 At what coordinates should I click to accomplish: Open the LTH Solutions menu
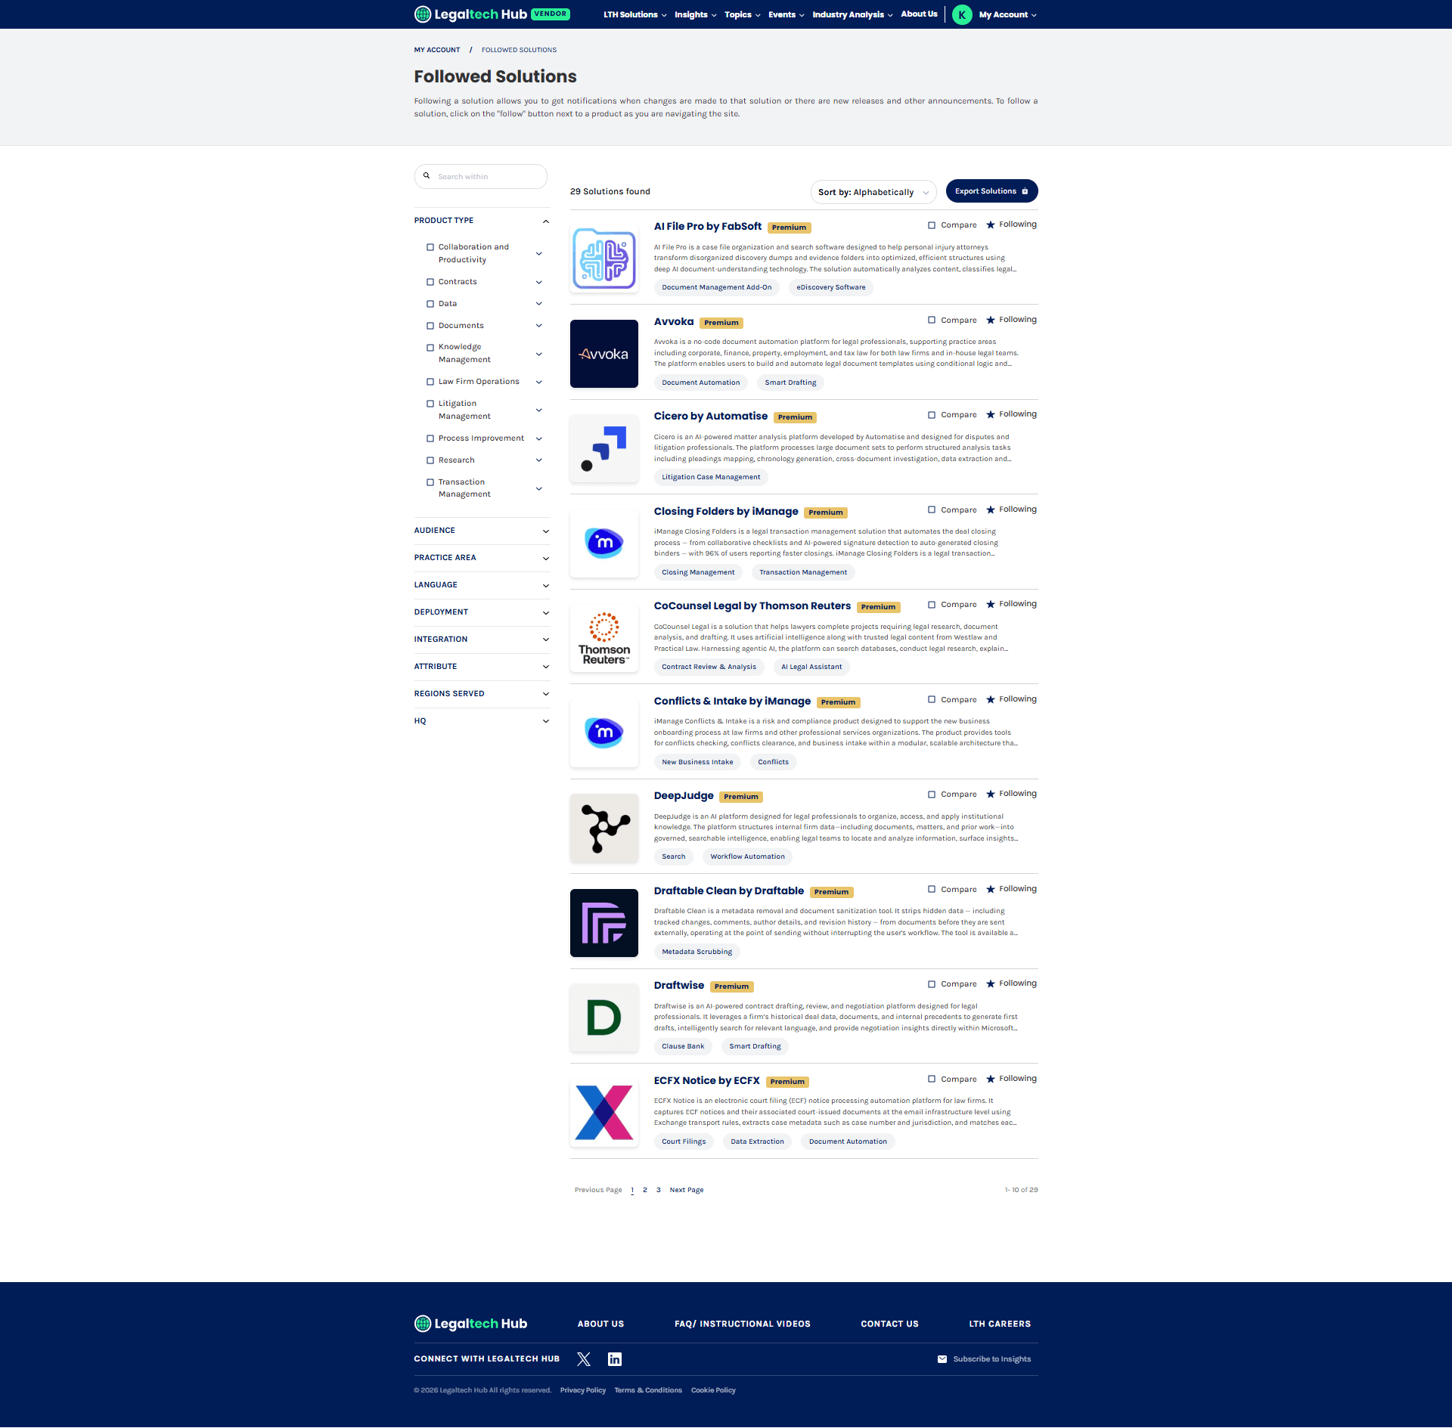coord(634,14)
